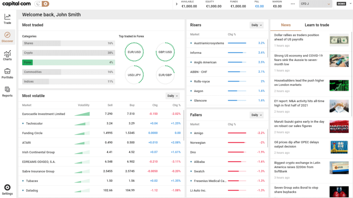Screen dimensions: 353x198
Task: Open the Most volatile Daily dropdown
Action: click(172, 96)
